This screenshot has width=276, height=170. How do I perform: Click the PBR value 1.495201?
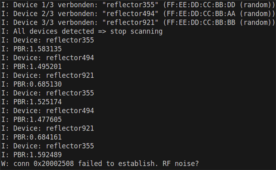(x=46, y=67)
